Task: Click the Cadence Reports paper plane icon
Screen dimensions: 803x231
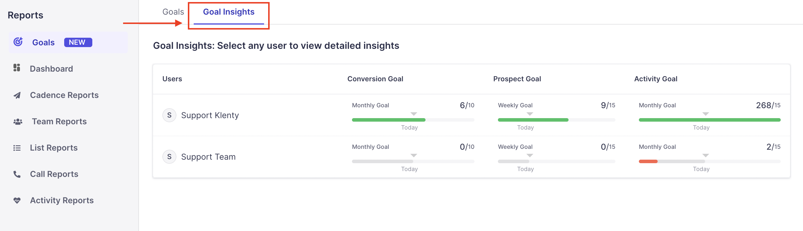Action: pyautogui.click(x=17, y=95)
